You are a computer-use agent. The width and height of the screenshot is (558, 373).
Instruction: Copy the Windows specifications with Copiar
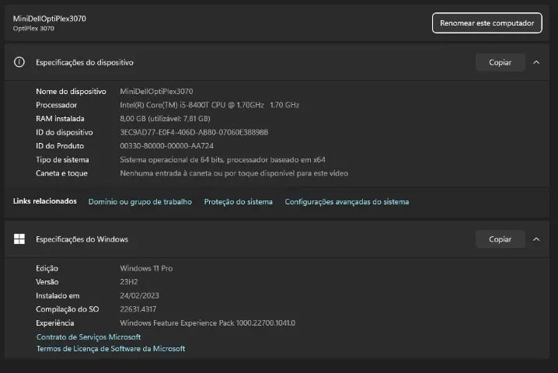(500, 239)
